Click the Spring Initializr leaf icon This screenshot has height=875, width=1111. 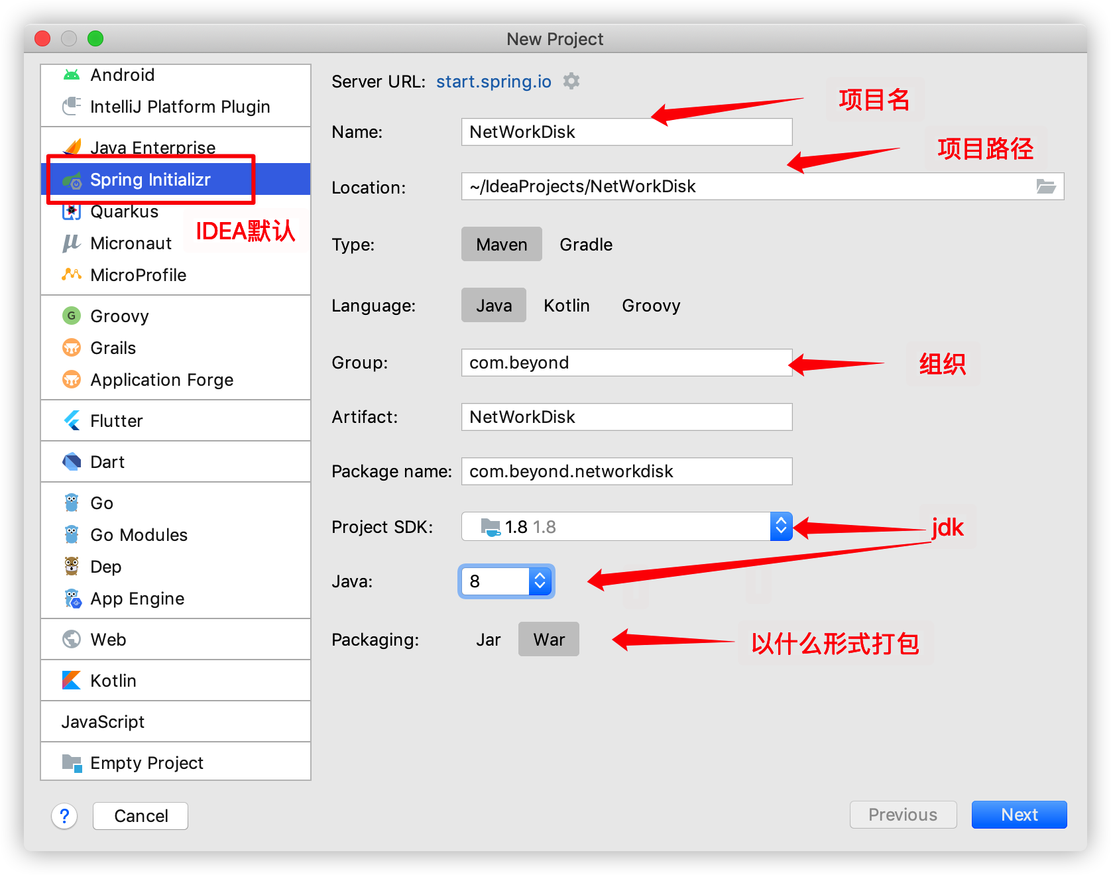point(72,180)
